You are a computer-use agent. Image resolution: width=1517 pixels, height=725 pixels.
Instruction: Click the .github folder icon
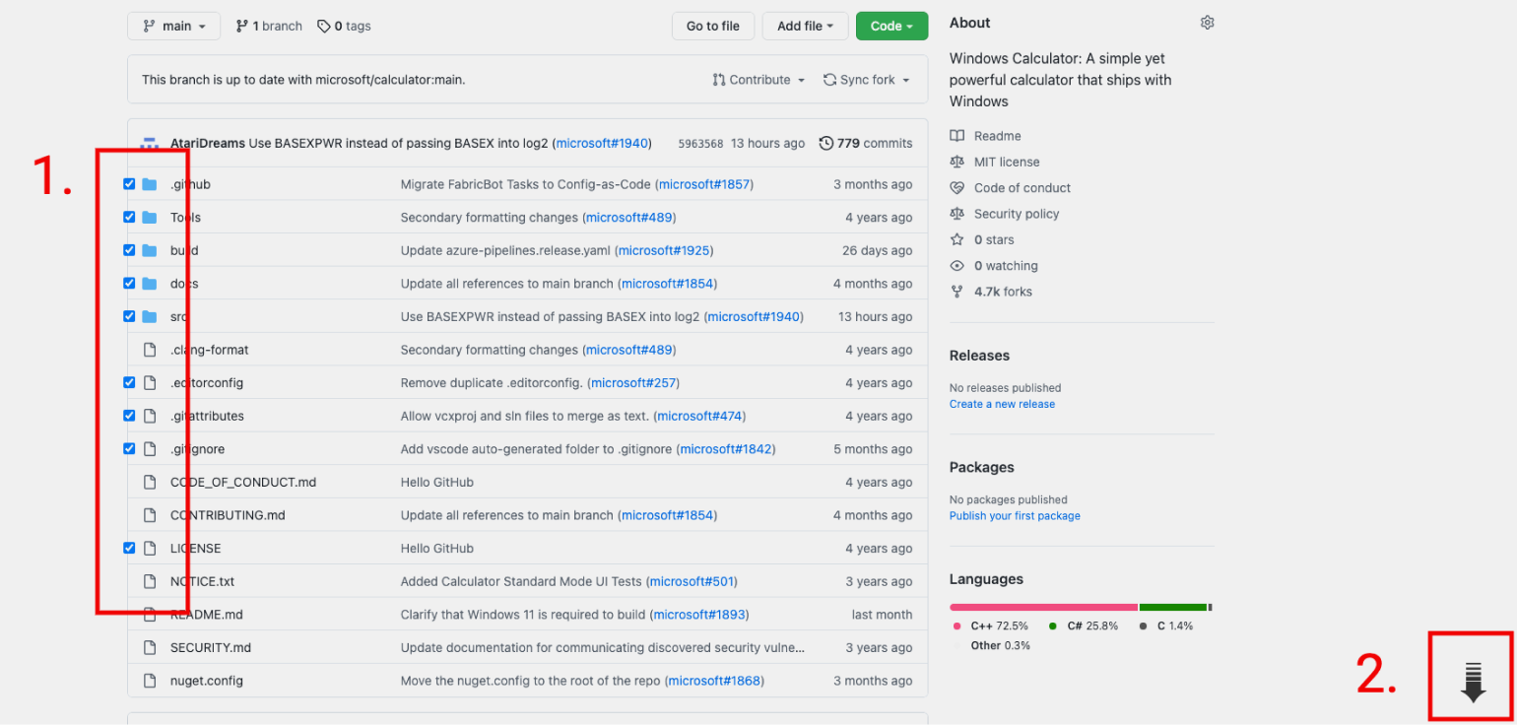click(x=150, y=184)
